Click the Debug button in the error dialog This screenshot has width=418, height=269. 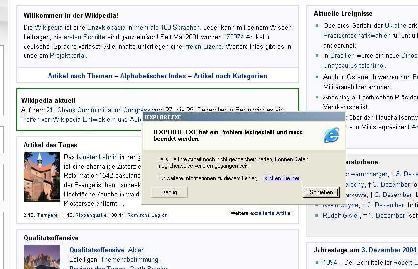click(169, 192)
